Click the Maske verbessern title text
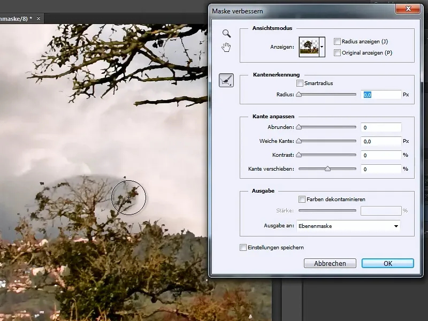 click(x=237, y=11)
